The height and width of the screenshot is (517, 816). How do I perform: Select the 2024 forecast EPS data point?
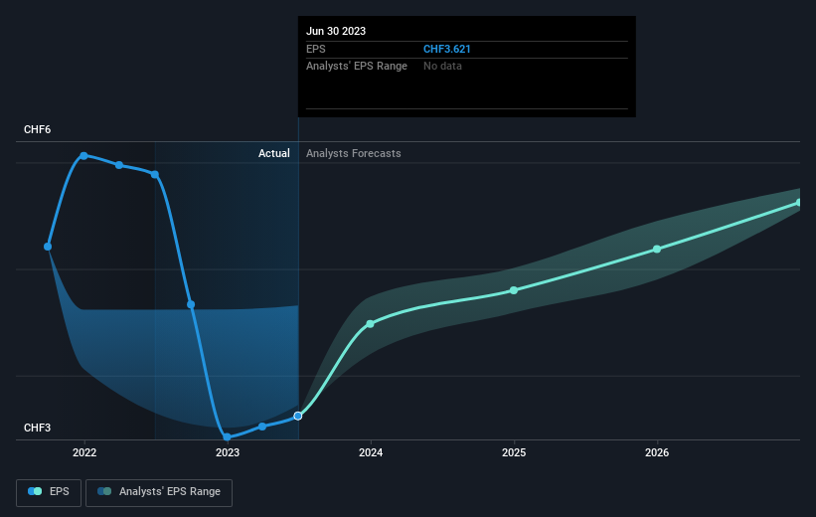click(x=370, y=324)
